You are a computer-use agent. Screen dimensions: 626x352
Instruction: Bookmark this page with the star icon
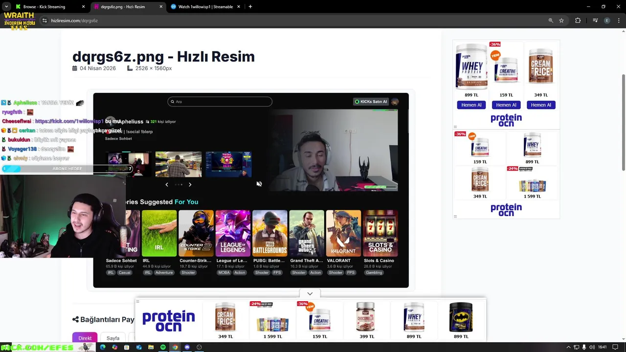point(561,21)
